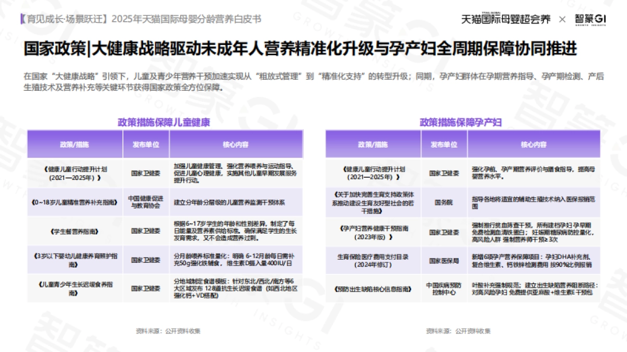Click the 《健康儿童行动提升计划》 cell in left table

point(75,172)
